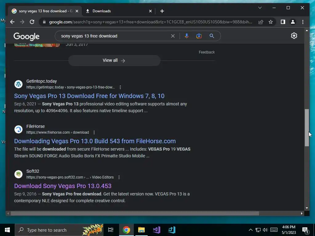The image size is (315, 236).
Task: Open network status tray icon
Action: pos(258,230)
